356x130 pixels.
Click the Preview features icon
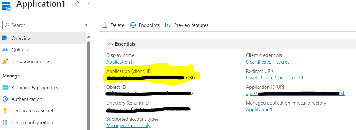pos(168,25)
